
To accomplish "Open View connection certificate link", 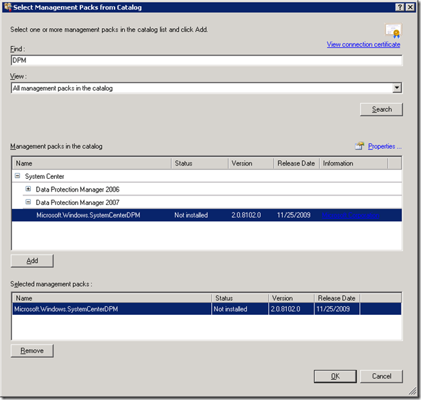I will (363, 44).
